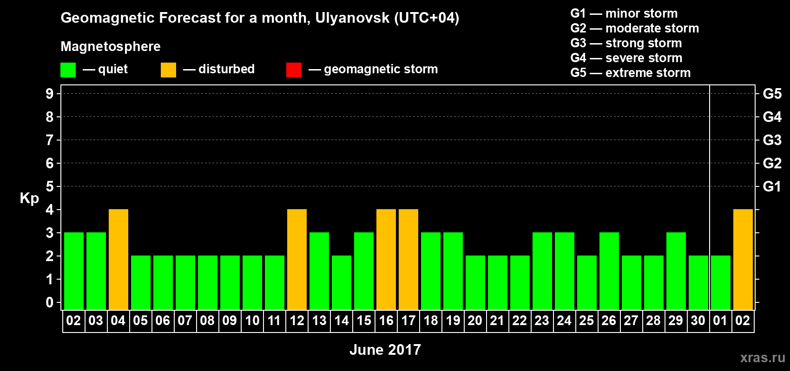Click date label 08 on the axis
The height and width of the screenshot is (371, 790).
click(x=207, y=320)
